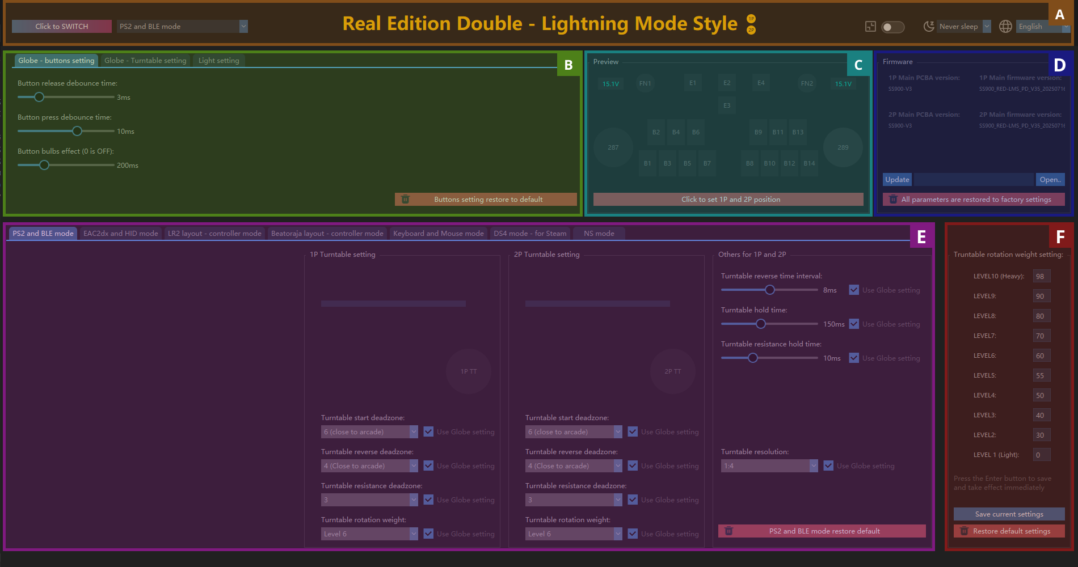The image size is (1078, 567).
Task: Click the FN1 button in Preview
Action: (645, 83)
